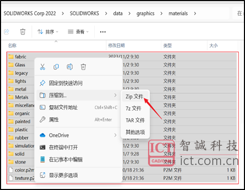Screen dimensions: 245x190
Task: Select the Metals folder
Action: (21, 97)
